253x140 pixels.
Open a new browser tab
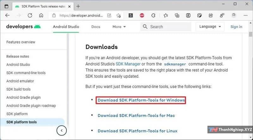coord(78,6)
